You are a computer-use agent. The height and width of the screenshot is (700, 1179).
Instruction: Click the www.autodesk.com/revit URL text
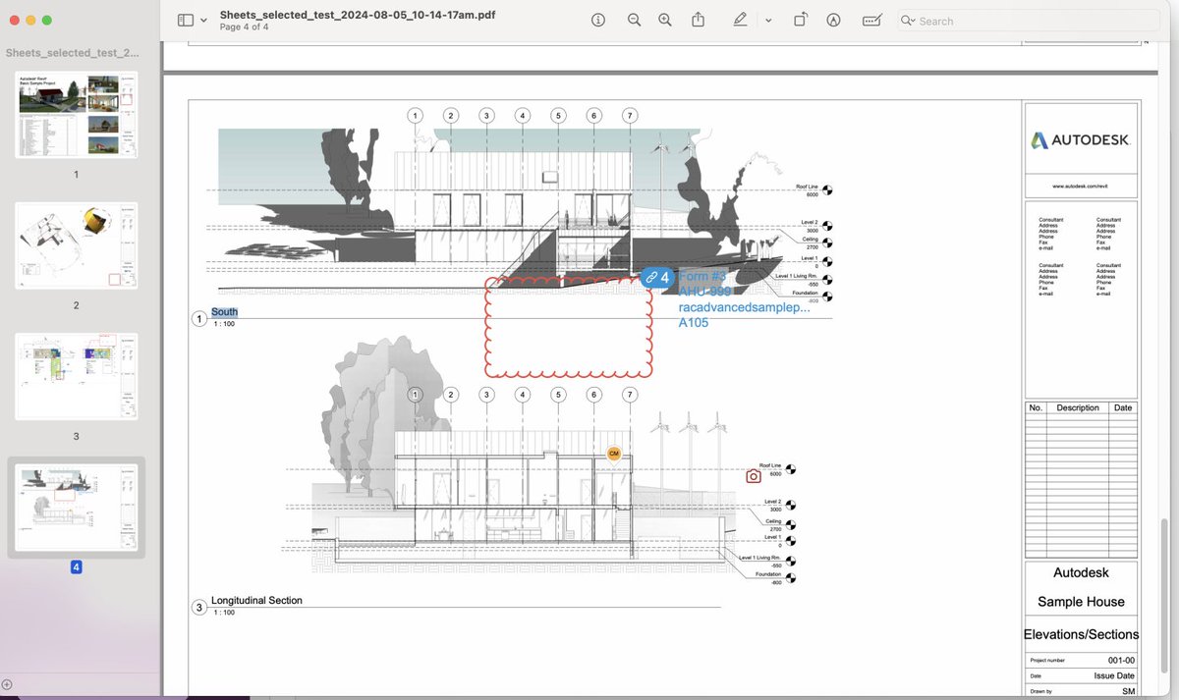1081,185
